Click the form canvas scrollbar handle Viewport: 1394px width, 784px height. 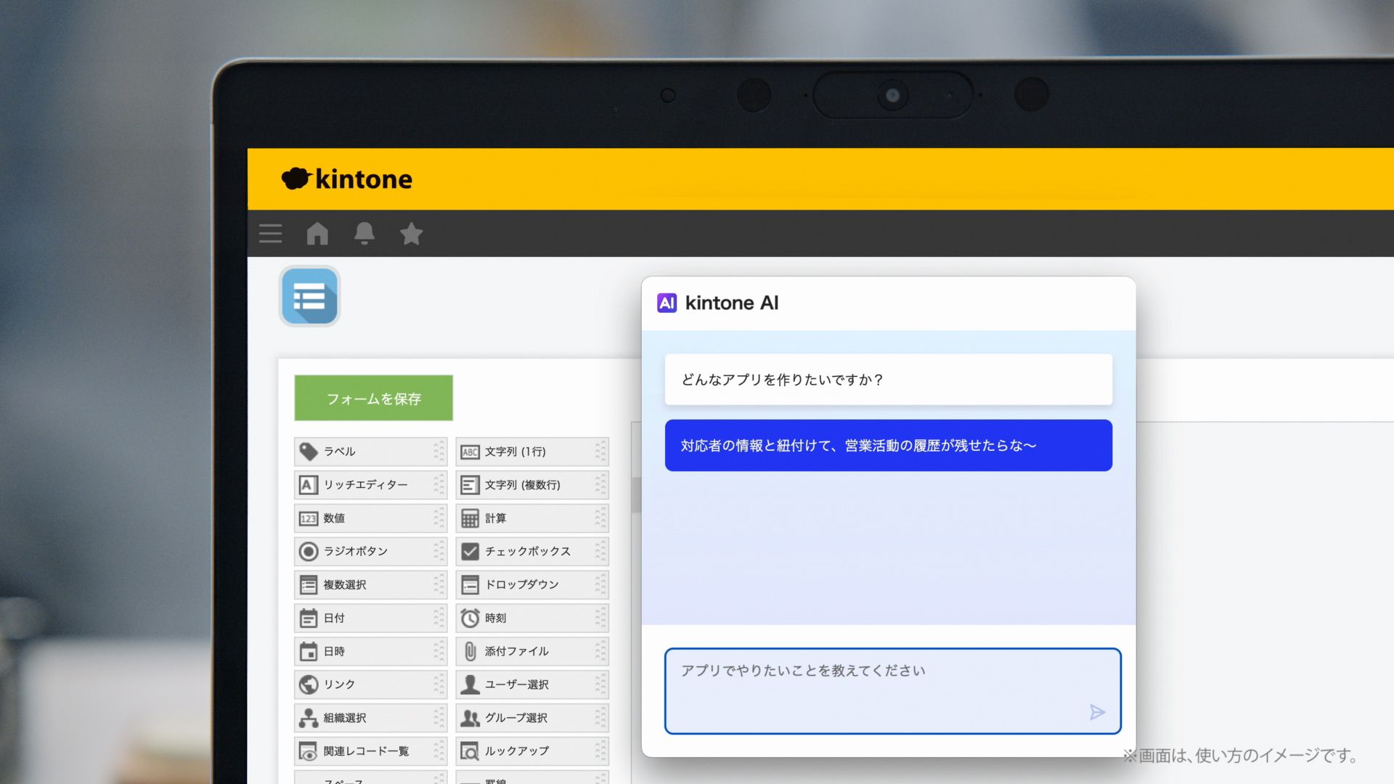point(636,495)
